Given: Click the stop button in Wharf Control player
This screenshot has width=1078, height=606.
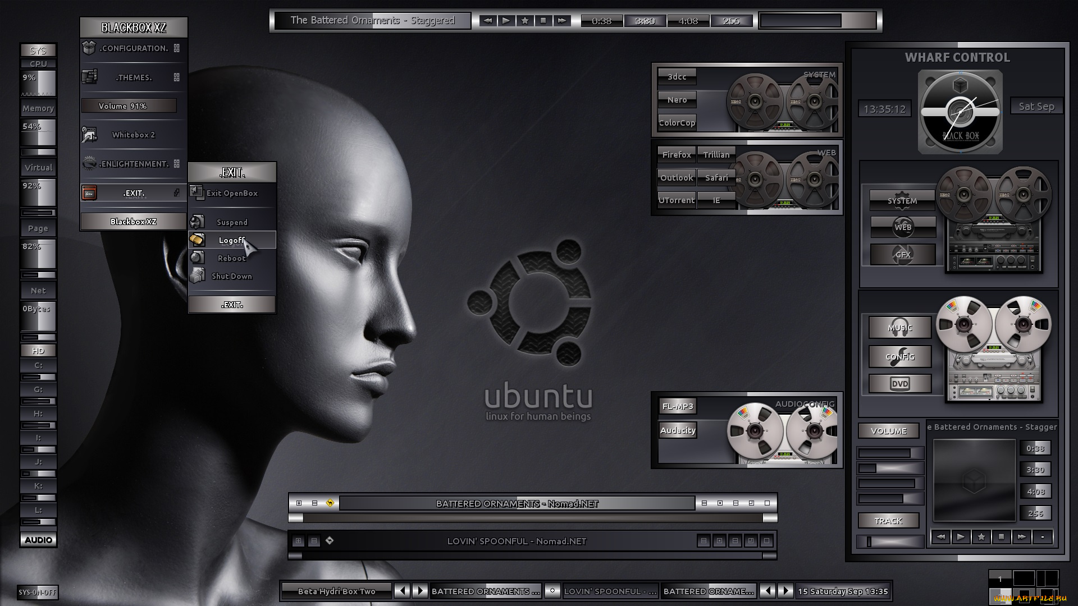Looking at the screenshot, I should (x=1001, y=537).
